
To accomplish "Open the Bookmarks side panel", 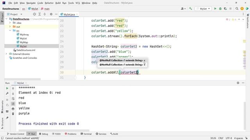I will pyautogui.click(x=2, y=107).
